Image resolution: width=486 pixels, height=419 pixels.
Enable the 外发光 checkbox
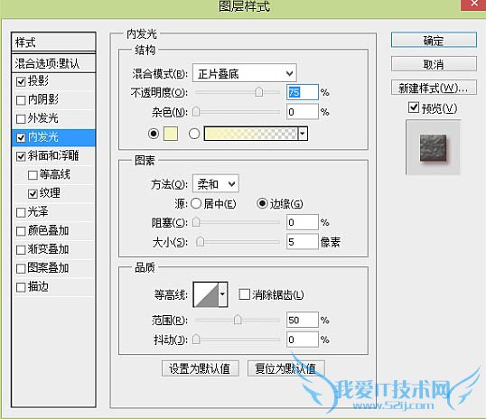click(x=21, y=118)
